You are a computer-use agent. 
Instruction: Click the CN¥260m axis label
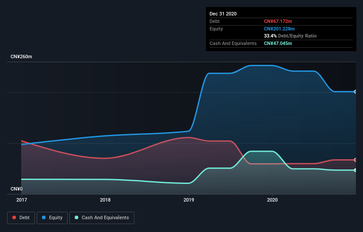click(x=21, y=56)
